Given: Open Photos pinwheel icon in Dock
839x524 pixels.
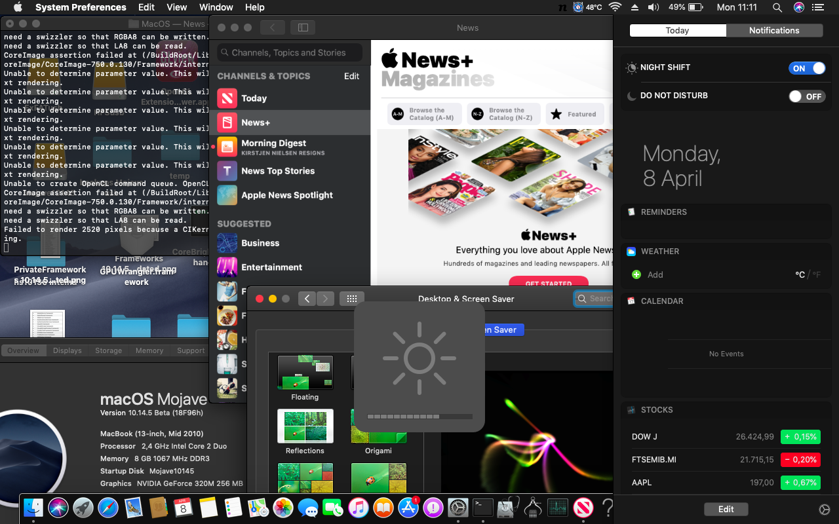Looking at the screenshot, I should 283,508.
